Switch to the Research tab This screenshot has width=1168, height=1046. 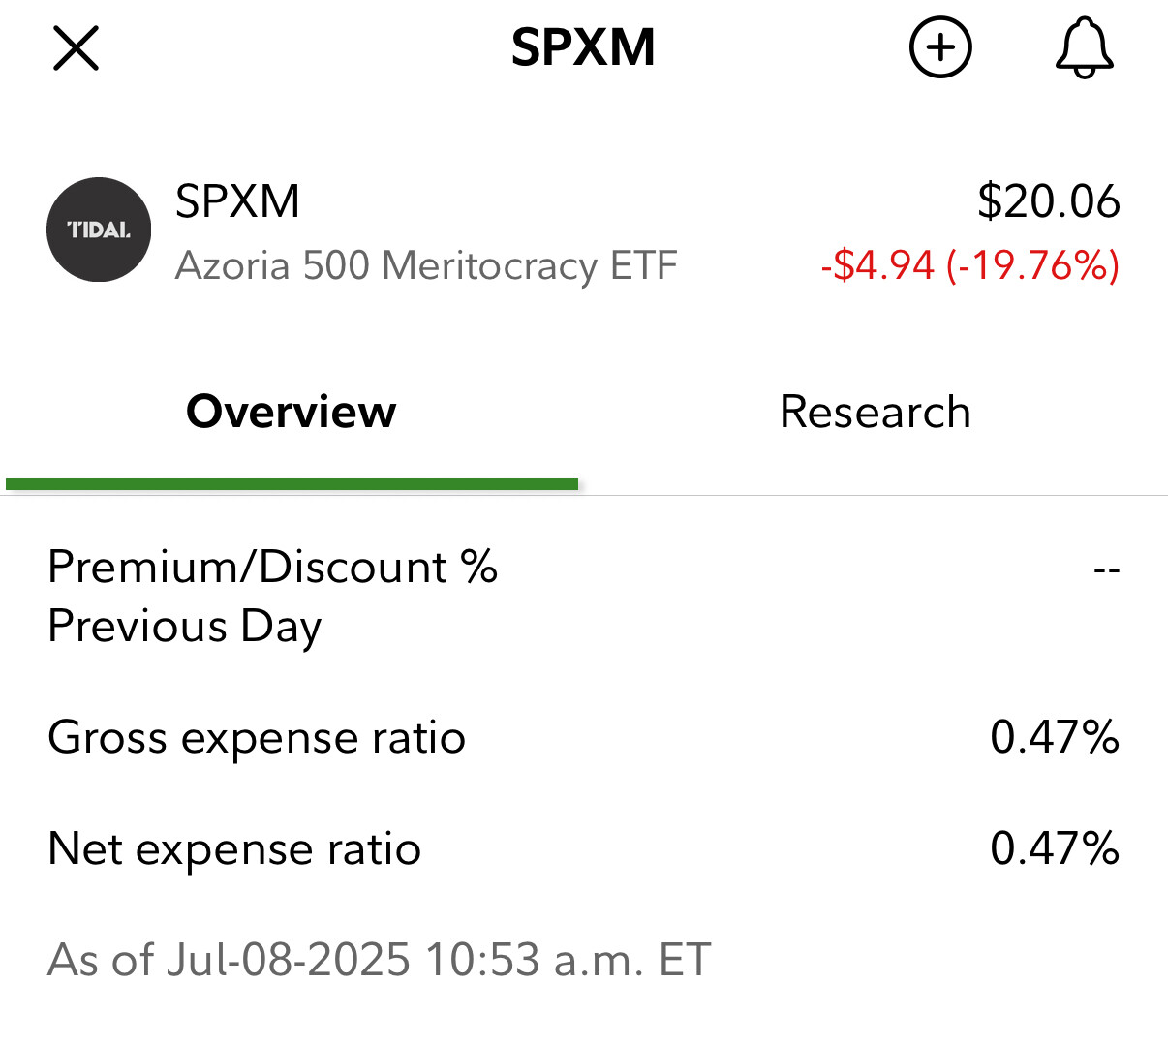(875, 412)
